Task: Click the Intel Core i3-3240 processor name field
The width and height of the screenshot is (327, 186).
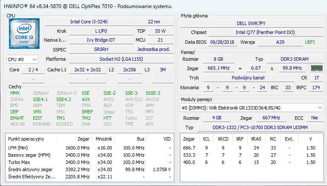Action: pos(89,22)
